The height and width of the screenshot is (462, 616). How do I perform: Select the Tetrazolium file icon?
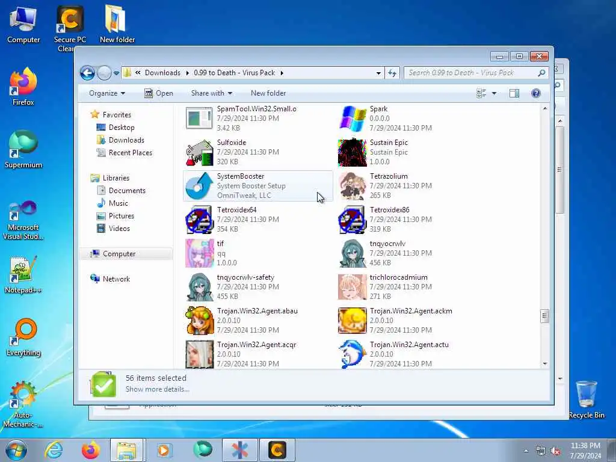(352, 186)
